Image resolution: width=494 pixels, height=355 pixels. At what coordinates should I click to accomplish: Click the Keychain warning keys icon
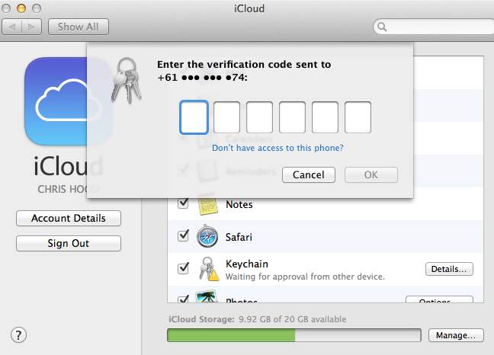coord(209,269)
